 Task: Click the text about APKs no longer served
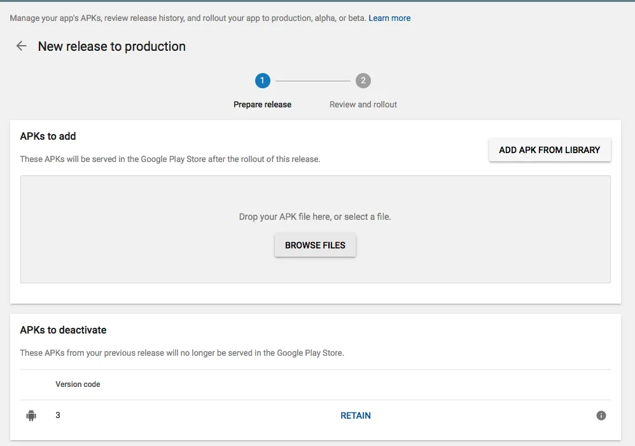tap(182, 353)
